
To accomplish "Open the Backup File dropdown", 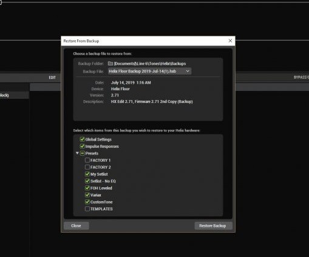I will (x=149, y=71).
